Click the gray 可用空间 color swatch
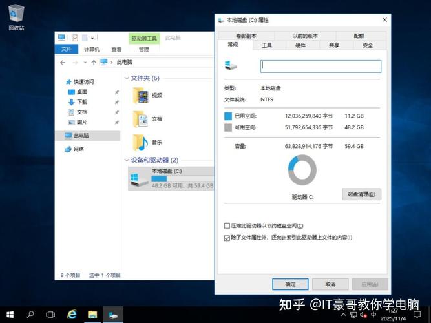The width and height of the screenshot is (431, 323). click(x=228, y=127)
